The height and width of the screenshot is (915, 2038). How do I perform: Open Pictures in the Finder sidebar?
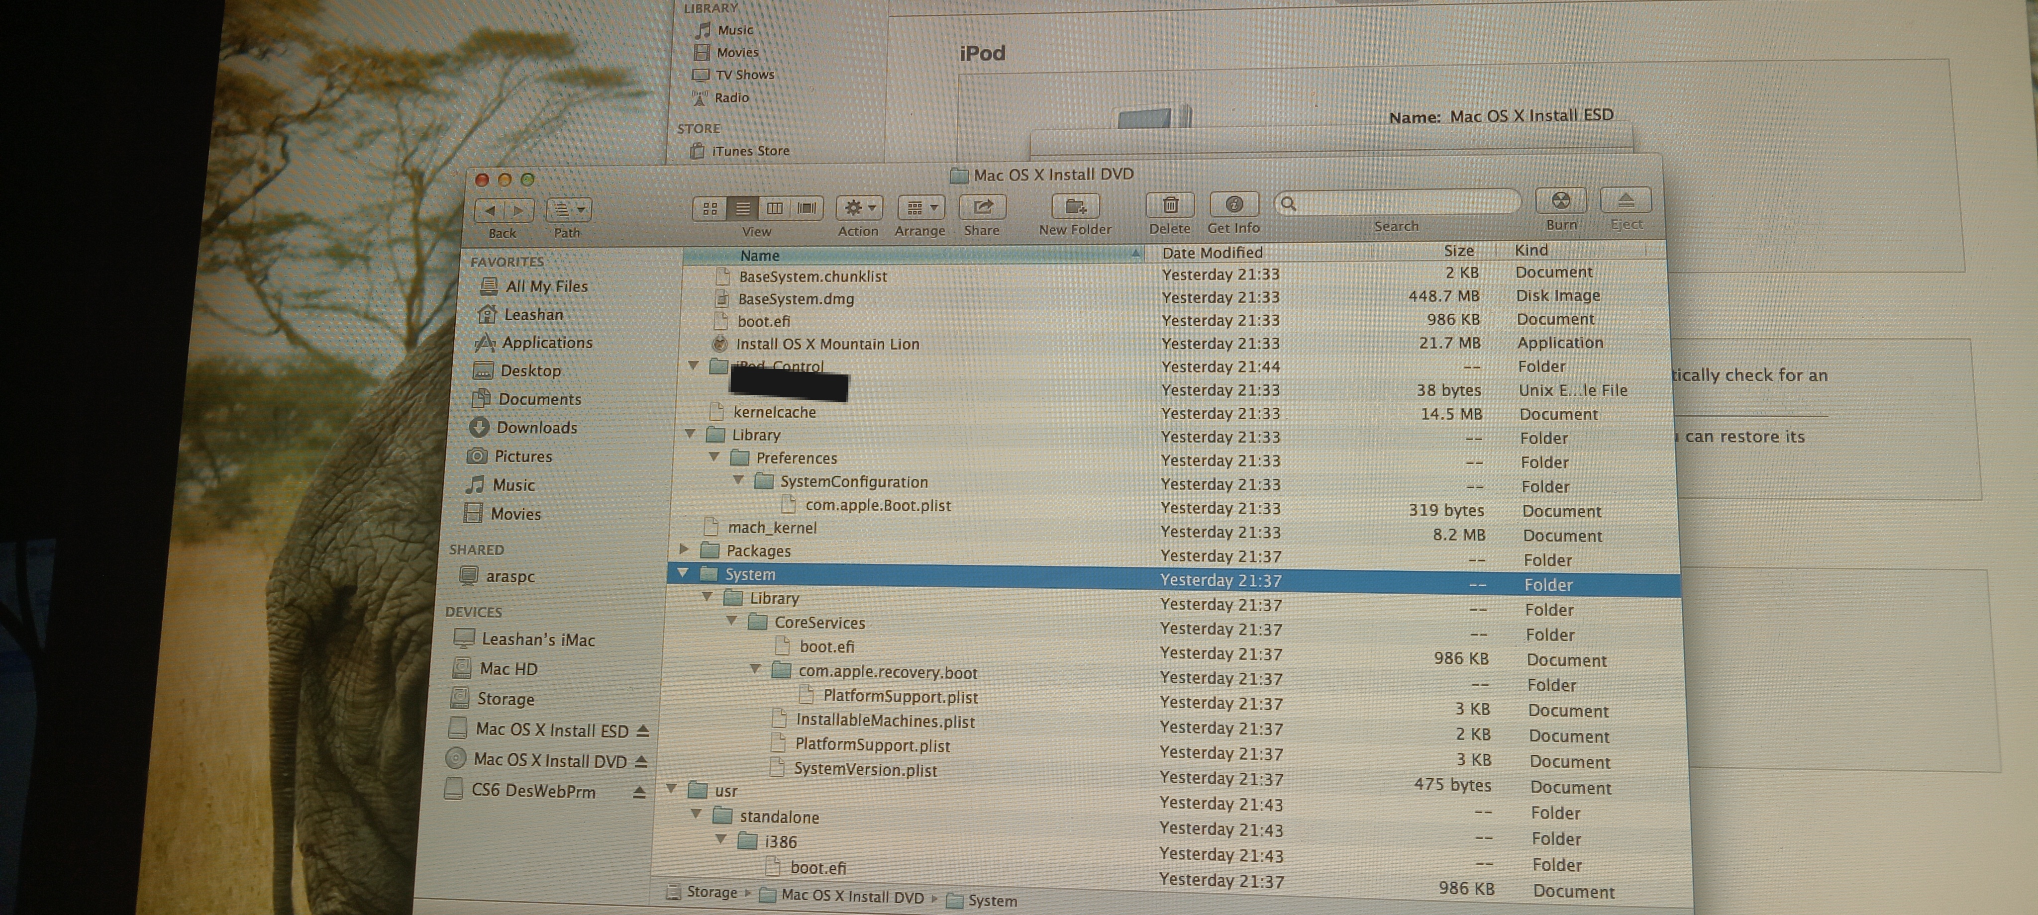pyautogui.click(x=509, y=457)
